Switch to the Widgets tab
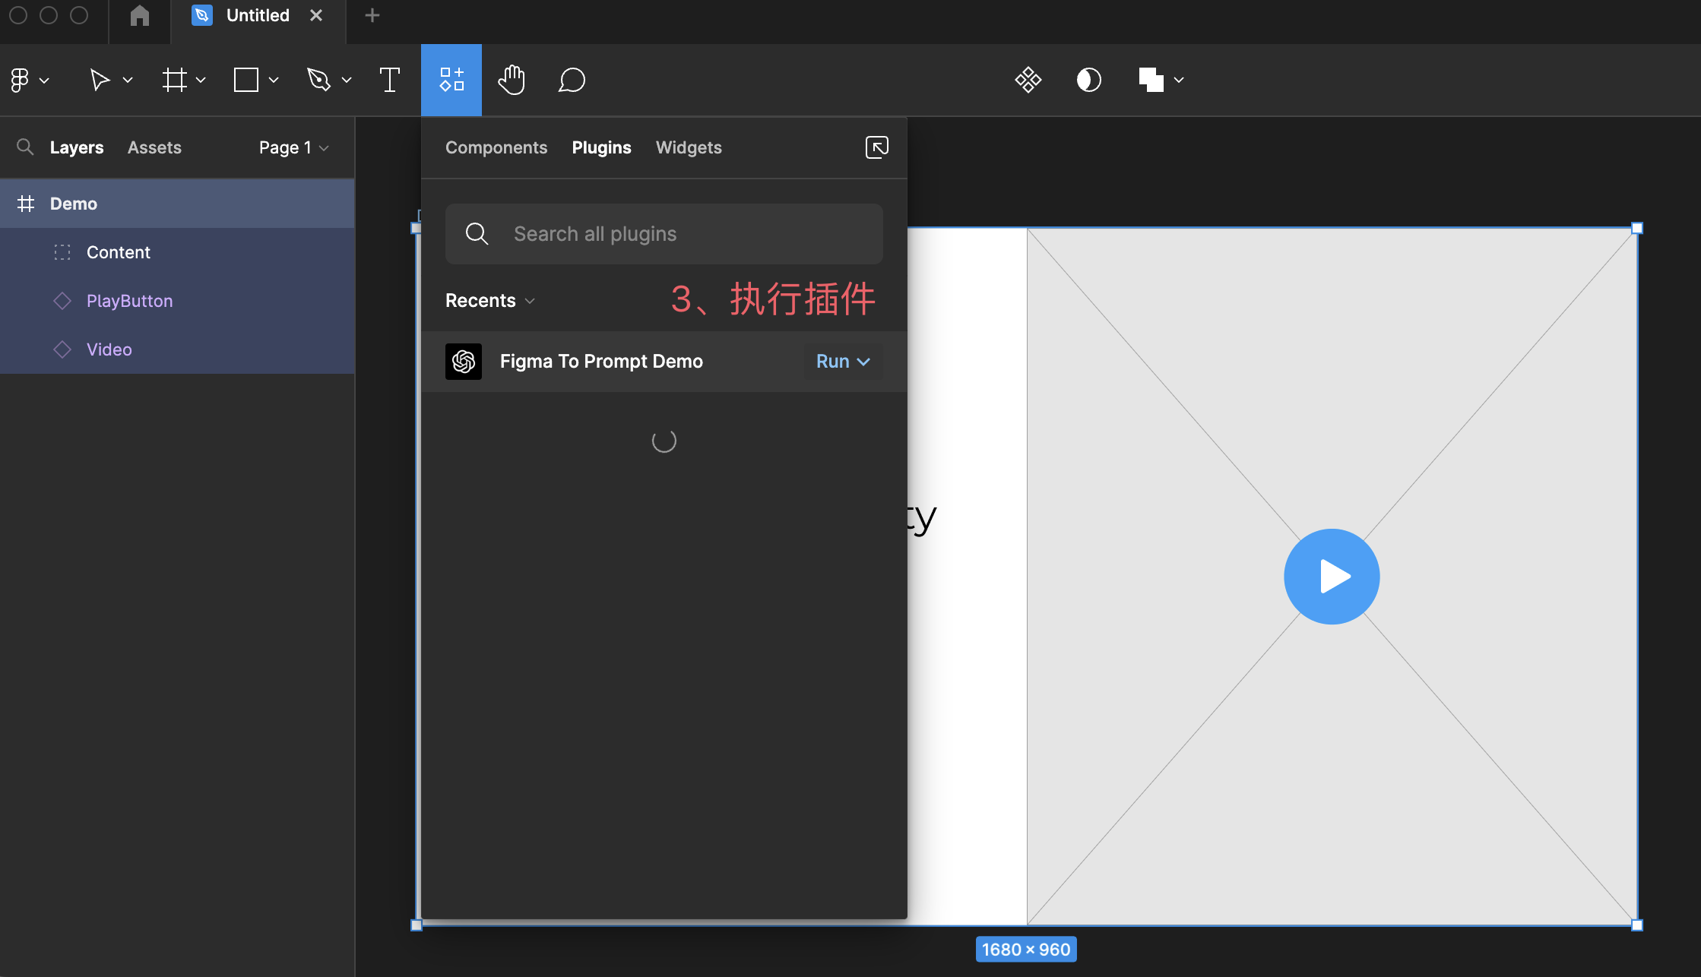 click(x=688, y=147)
